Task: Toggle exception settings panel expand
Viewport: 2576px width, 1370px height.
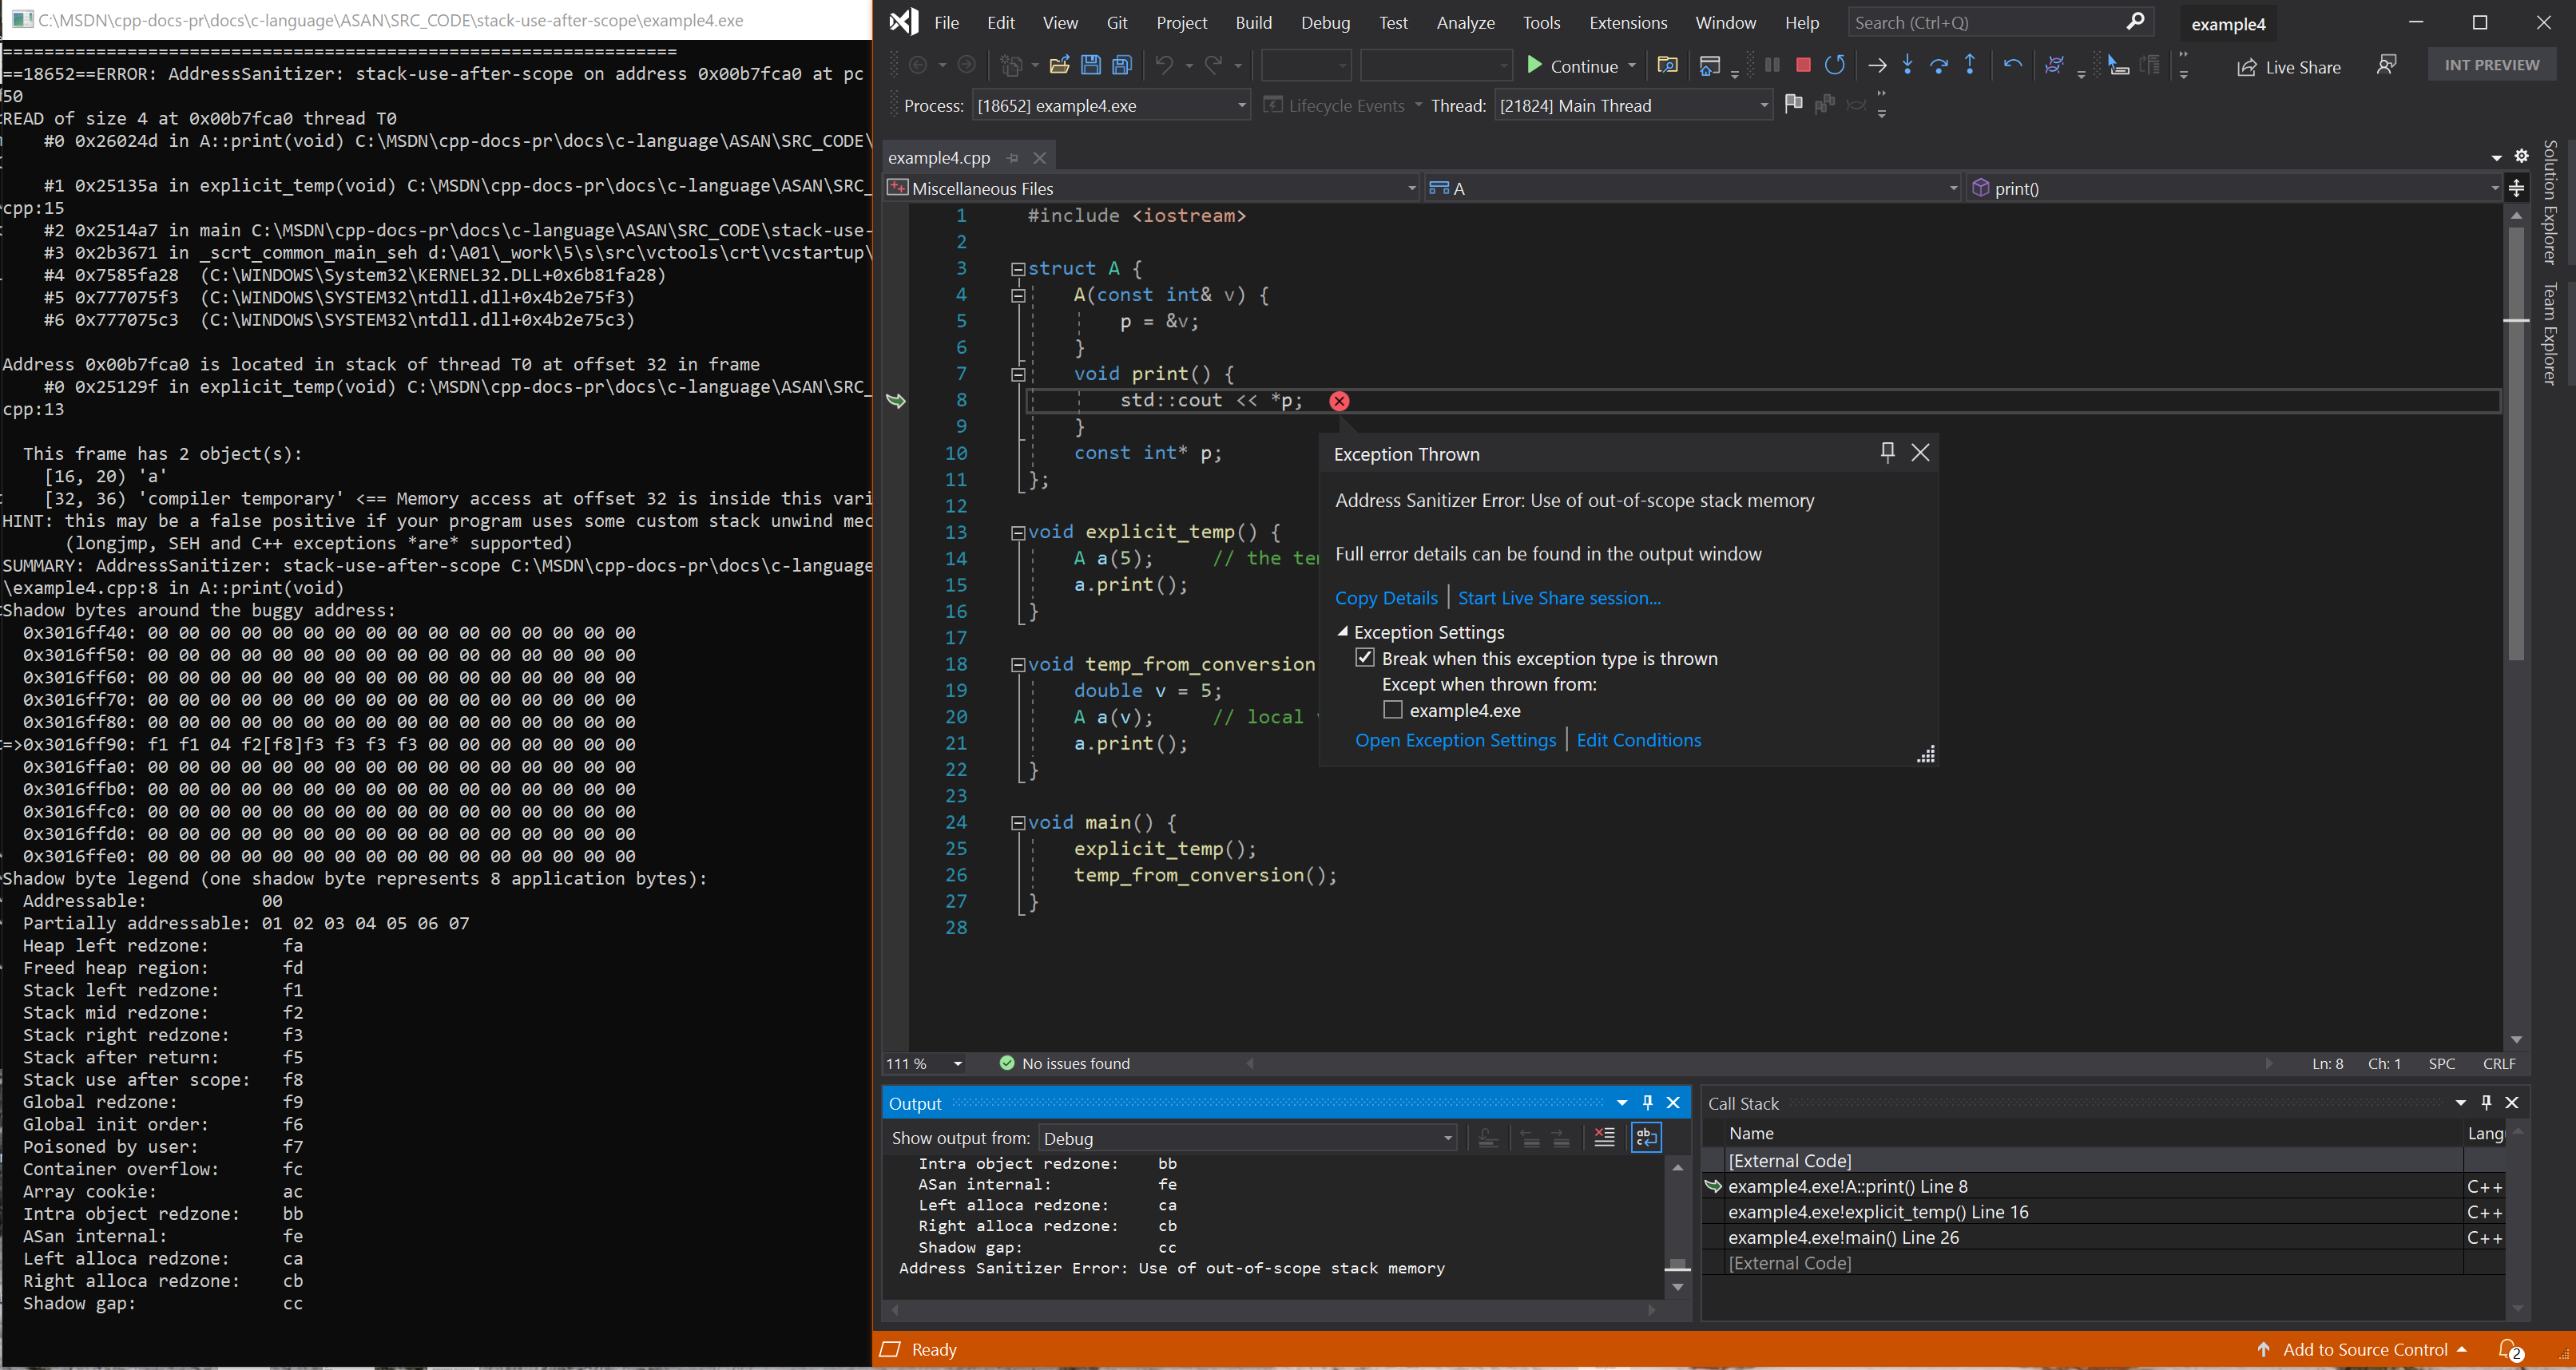Action: coord(1344,632)
